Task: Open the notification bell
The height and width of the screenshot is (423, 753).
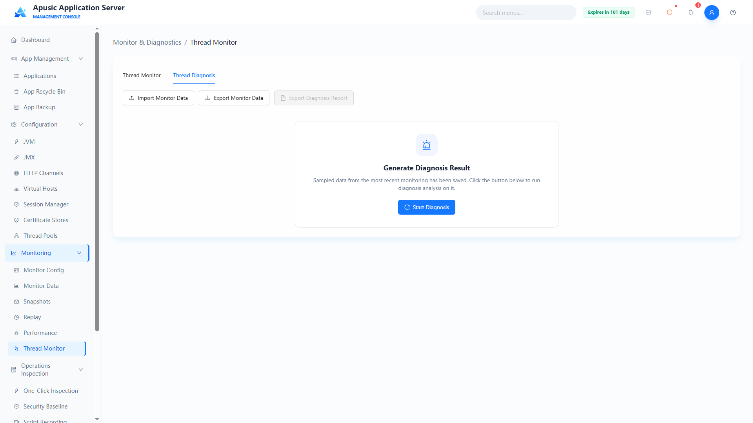Action: coord(691,13)
